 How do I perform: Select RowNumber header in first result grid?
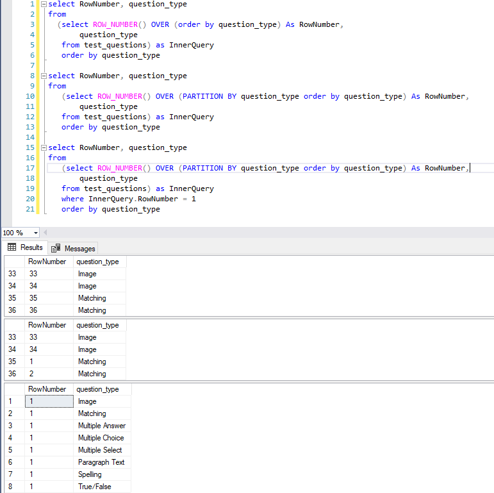point(49,262)
